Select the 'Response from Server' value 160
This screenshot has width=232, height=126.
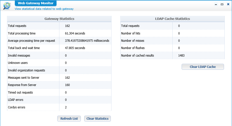(67, 85)
